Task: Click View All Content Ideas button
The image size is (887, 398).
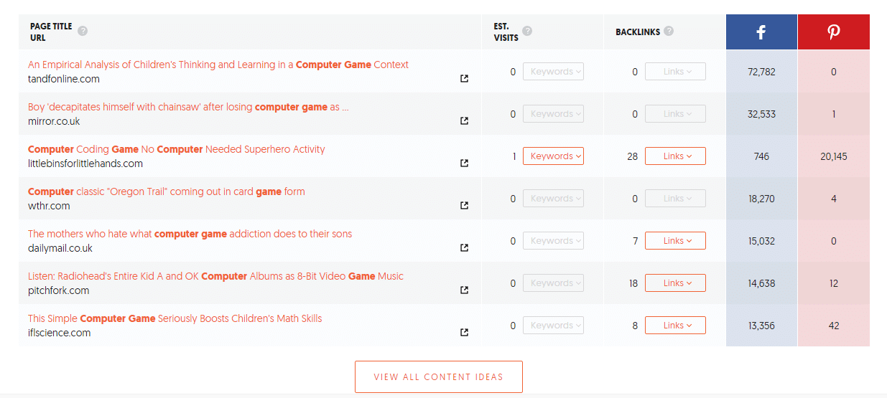Action: tap(438, 377)
